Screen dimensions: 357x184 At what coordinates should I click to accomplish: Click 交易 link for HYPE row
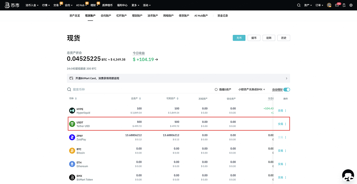pos(280,111)
